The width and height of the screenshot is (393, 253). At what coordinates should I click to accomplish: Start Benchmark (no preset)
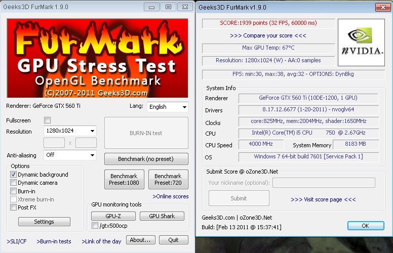click(146, 159)
